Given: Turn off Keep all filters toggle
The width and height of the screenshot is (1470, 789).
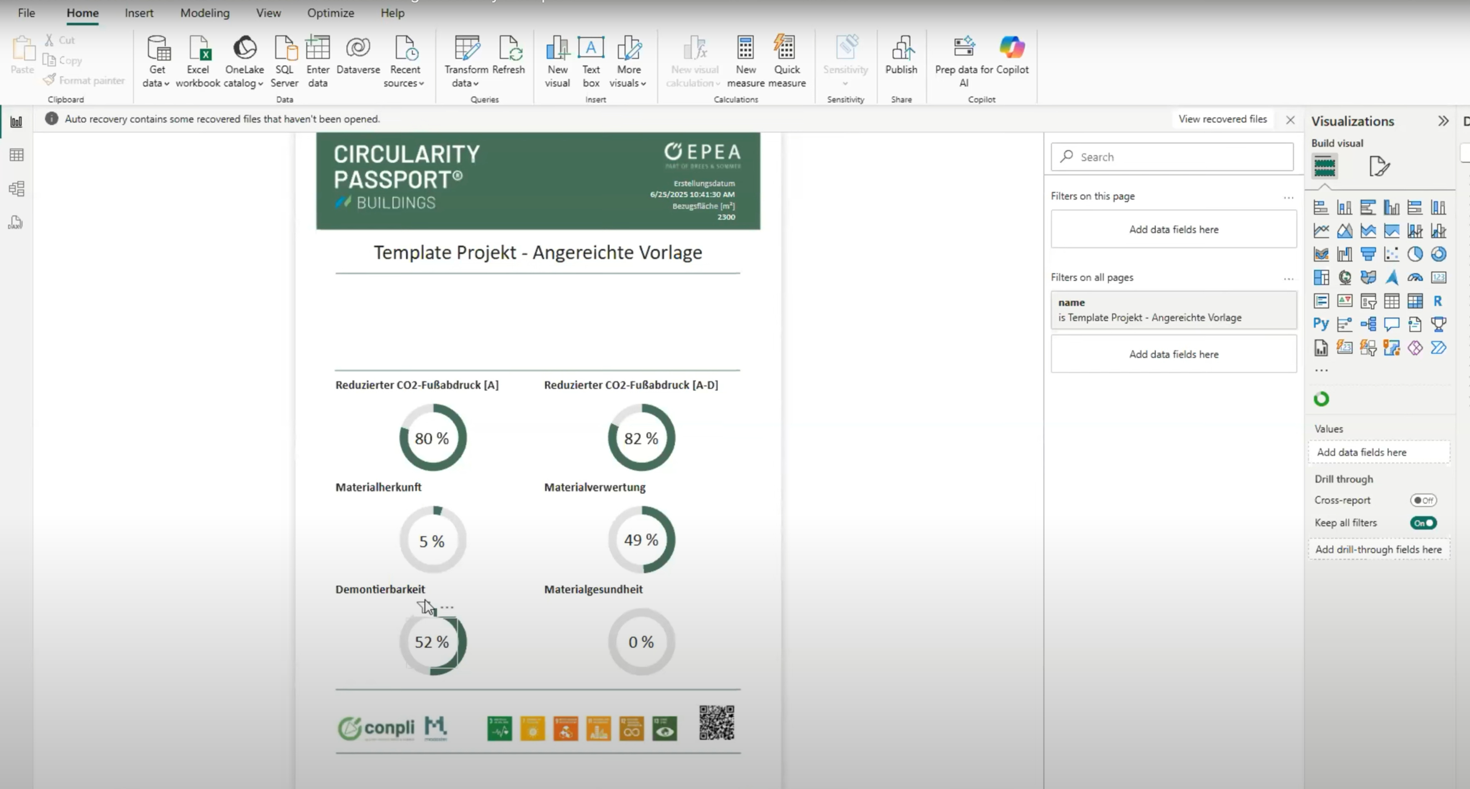Looking at the screenshot, I should click(x=1423, y=523).
